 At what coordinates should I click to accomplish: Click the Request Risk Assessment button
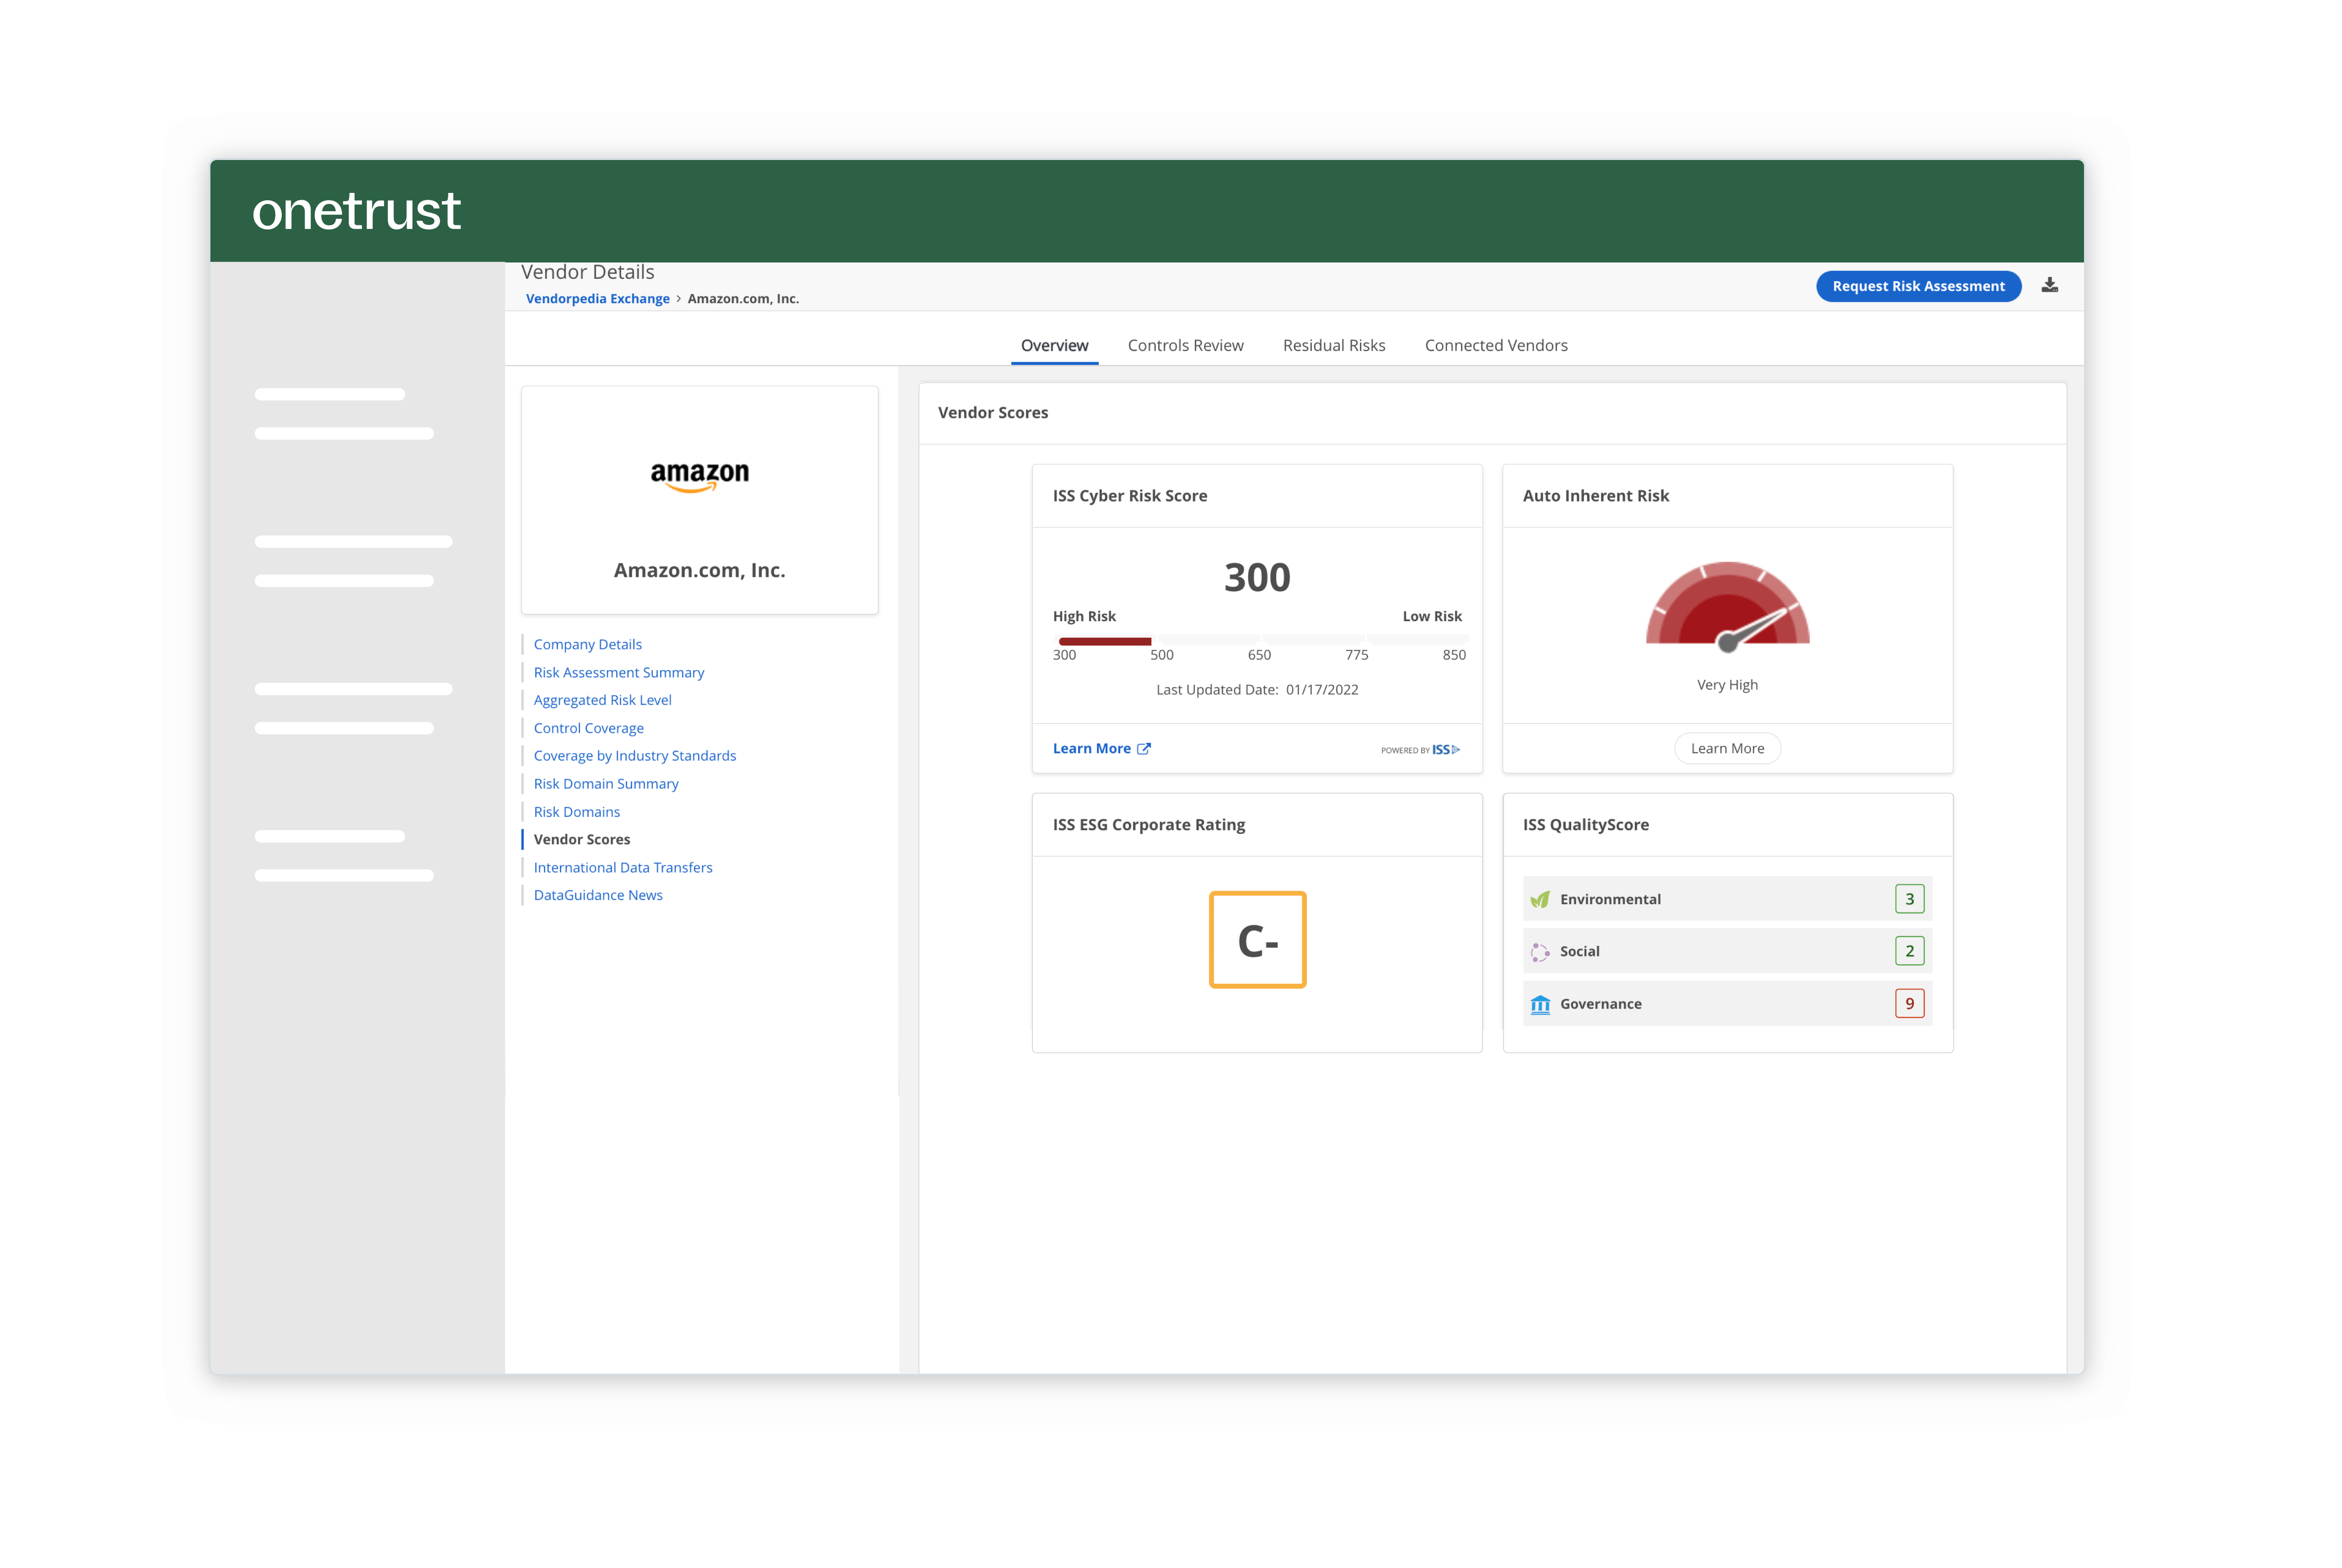click(1918, 286)
